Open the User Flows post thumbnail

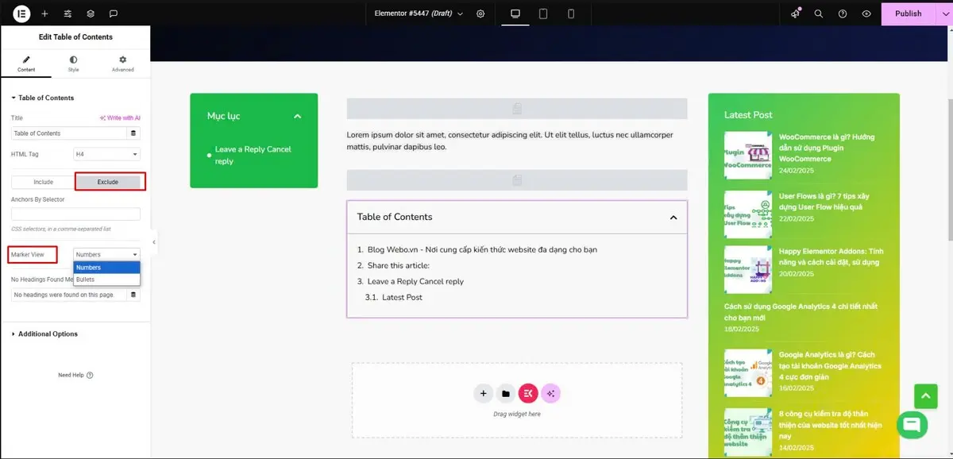click(747, 214)
